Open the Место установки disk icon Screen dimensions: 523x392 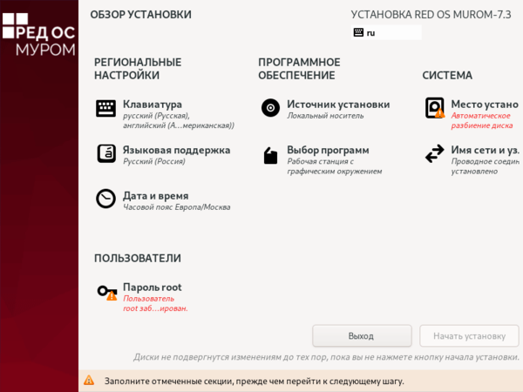click(x=435, y=108)
